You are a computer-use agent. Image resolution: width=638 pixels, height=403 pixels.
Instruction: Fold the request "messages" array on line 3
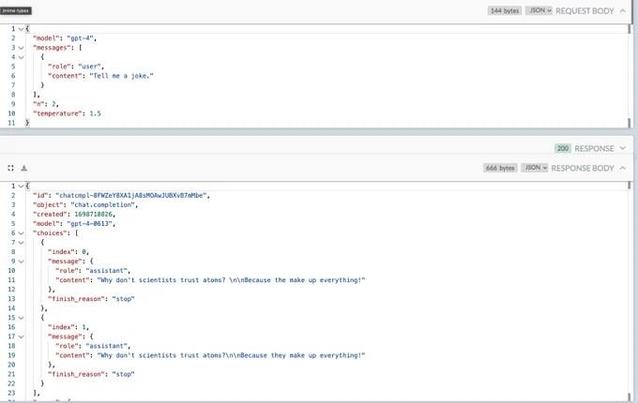coord(21,48)
